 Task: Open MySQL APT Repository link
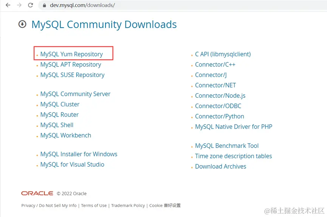coord(71,65)
